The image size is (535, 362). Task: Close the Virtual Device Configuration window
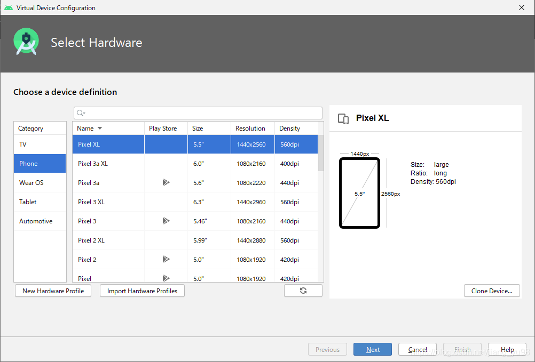point(521,7)
